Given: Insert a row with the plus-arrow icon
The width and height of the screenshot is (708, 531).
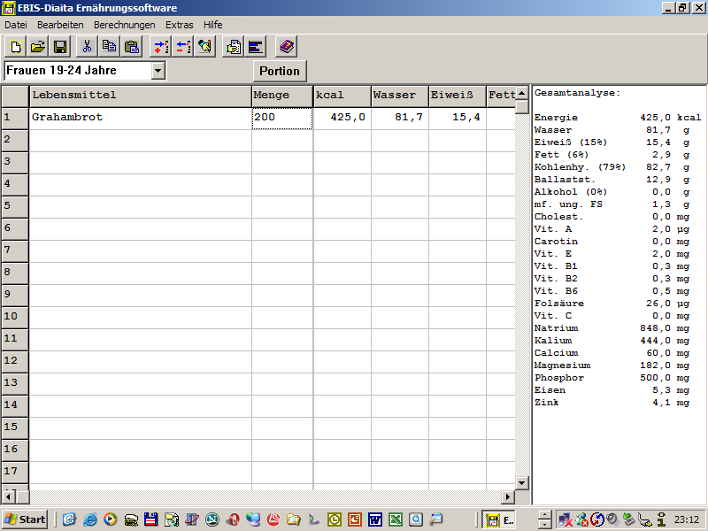Looking at the screenshot, I should pyautogui.click(x=160, y=47).
